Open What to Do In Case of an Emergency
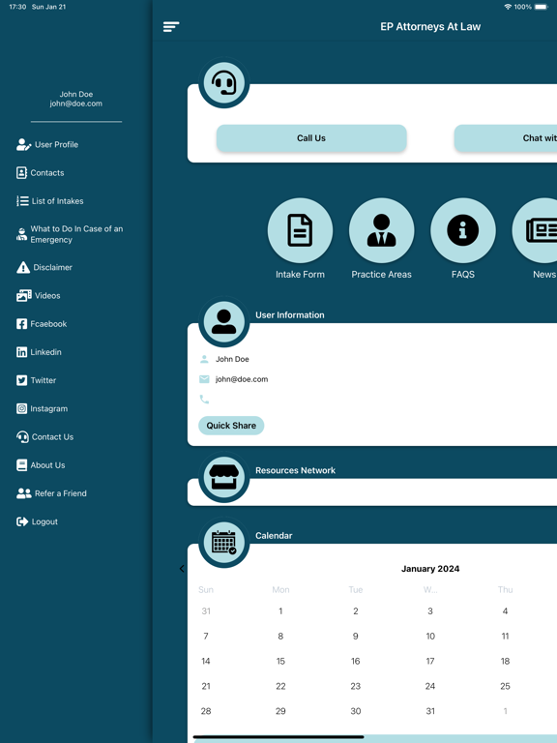Screen dimensions: 557x743 click(70, 234)
